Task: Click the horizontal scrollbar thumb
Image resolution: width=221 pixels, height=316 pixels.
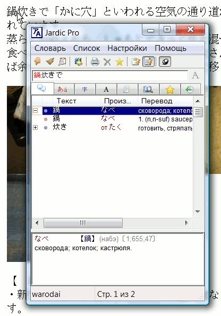Action: [83, 223]
